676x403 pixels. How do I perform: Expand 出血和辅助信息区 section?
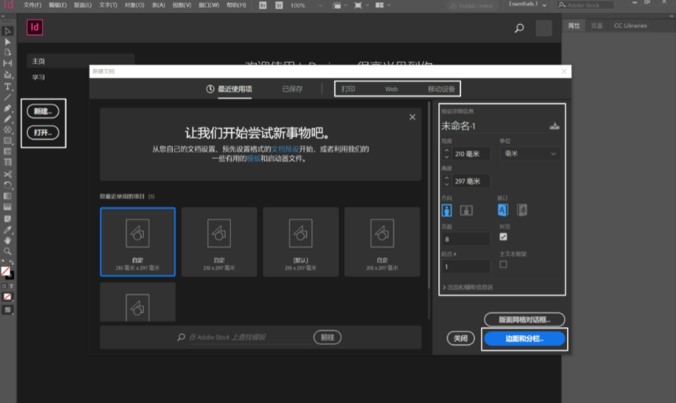470,288
